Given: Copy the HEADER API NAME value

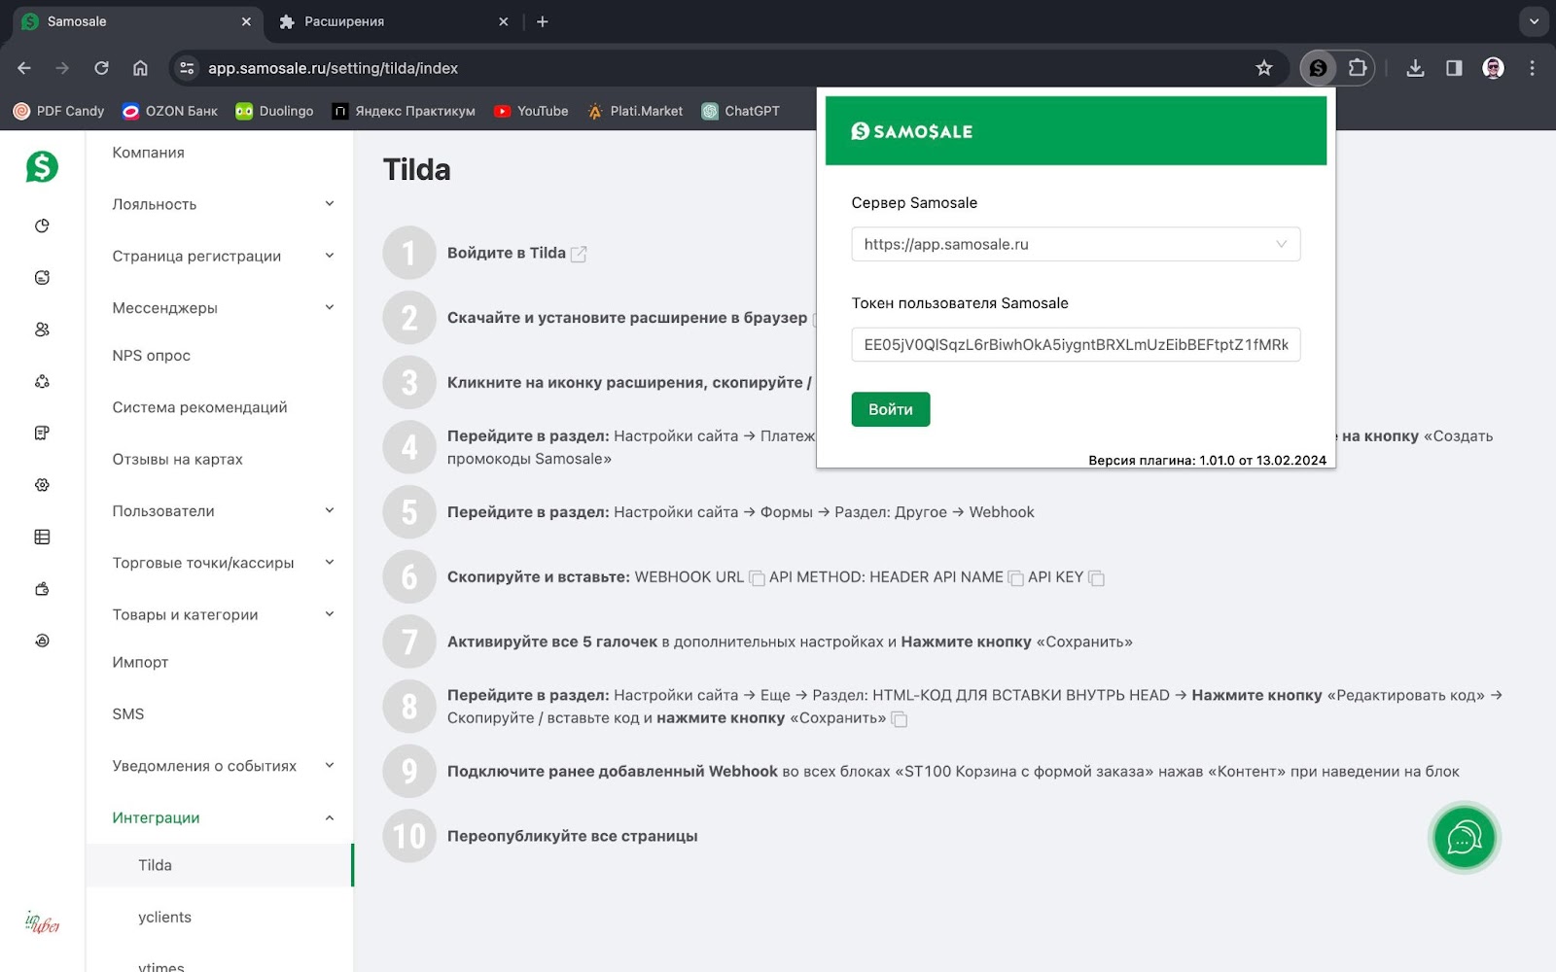Looking at the screenshot, I should [1015, 578].
